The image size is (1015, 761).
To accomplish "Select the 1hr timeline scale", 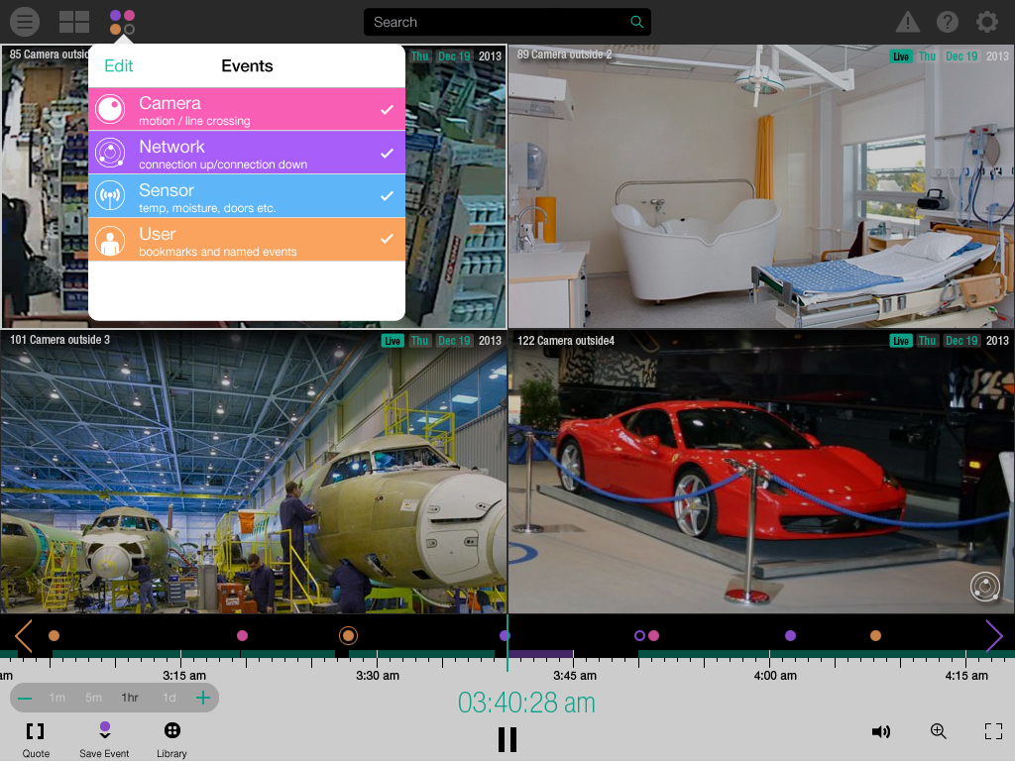I will point(130,698).
